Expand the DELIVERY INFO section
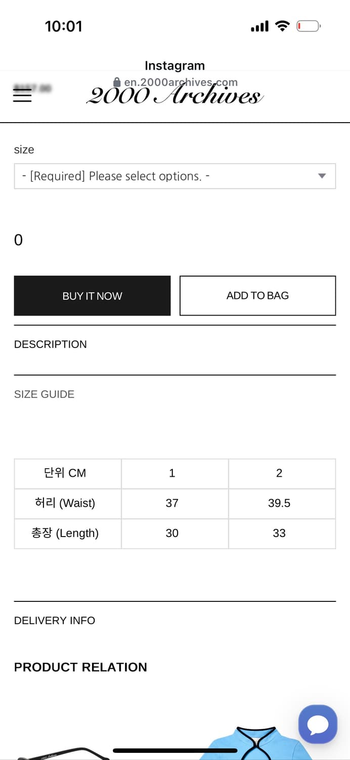 pyautogui.click(x=55, y=621)
